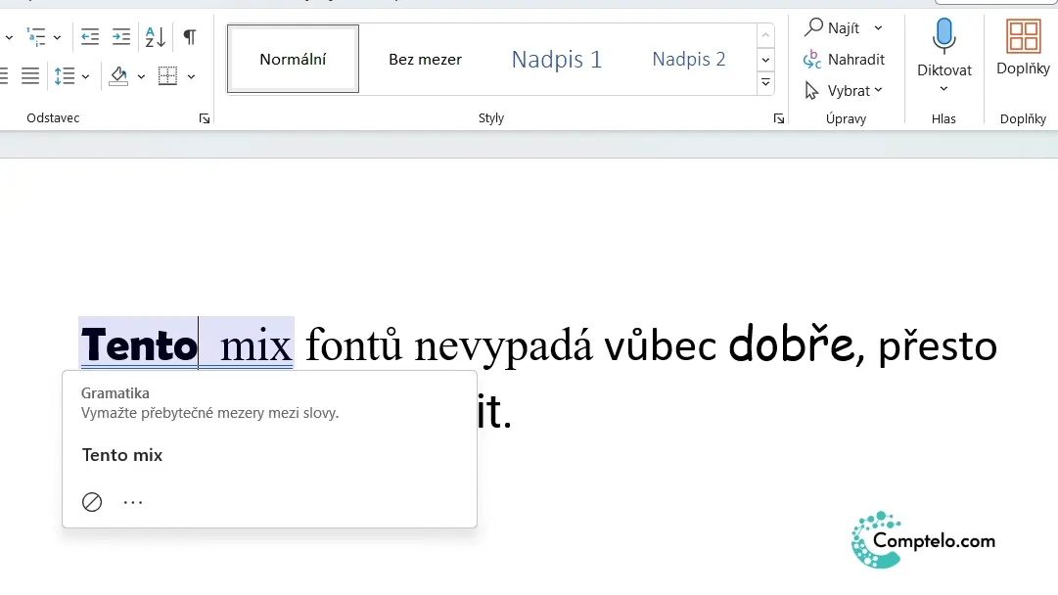Image resolution: width=1058 pixels, height=595 pixels.
Task: Apply shading paint bucket
Action: coord(118,75)
